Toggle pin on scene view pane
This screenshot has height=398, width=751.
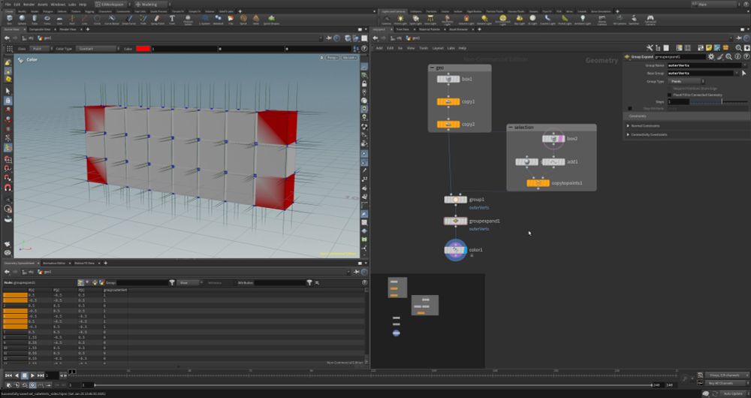328,38
